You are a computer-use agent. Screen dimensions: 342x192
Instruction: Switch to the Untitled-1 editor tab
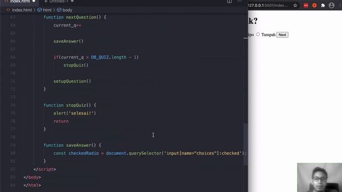(58, 1)
